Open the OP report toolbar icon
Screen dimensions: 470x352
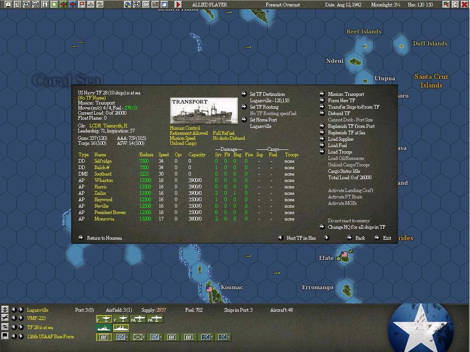point(146,5)
